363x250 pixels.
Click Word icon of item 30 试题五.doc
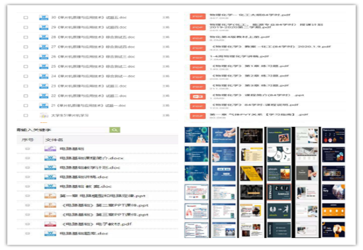[x=44, y=17]
